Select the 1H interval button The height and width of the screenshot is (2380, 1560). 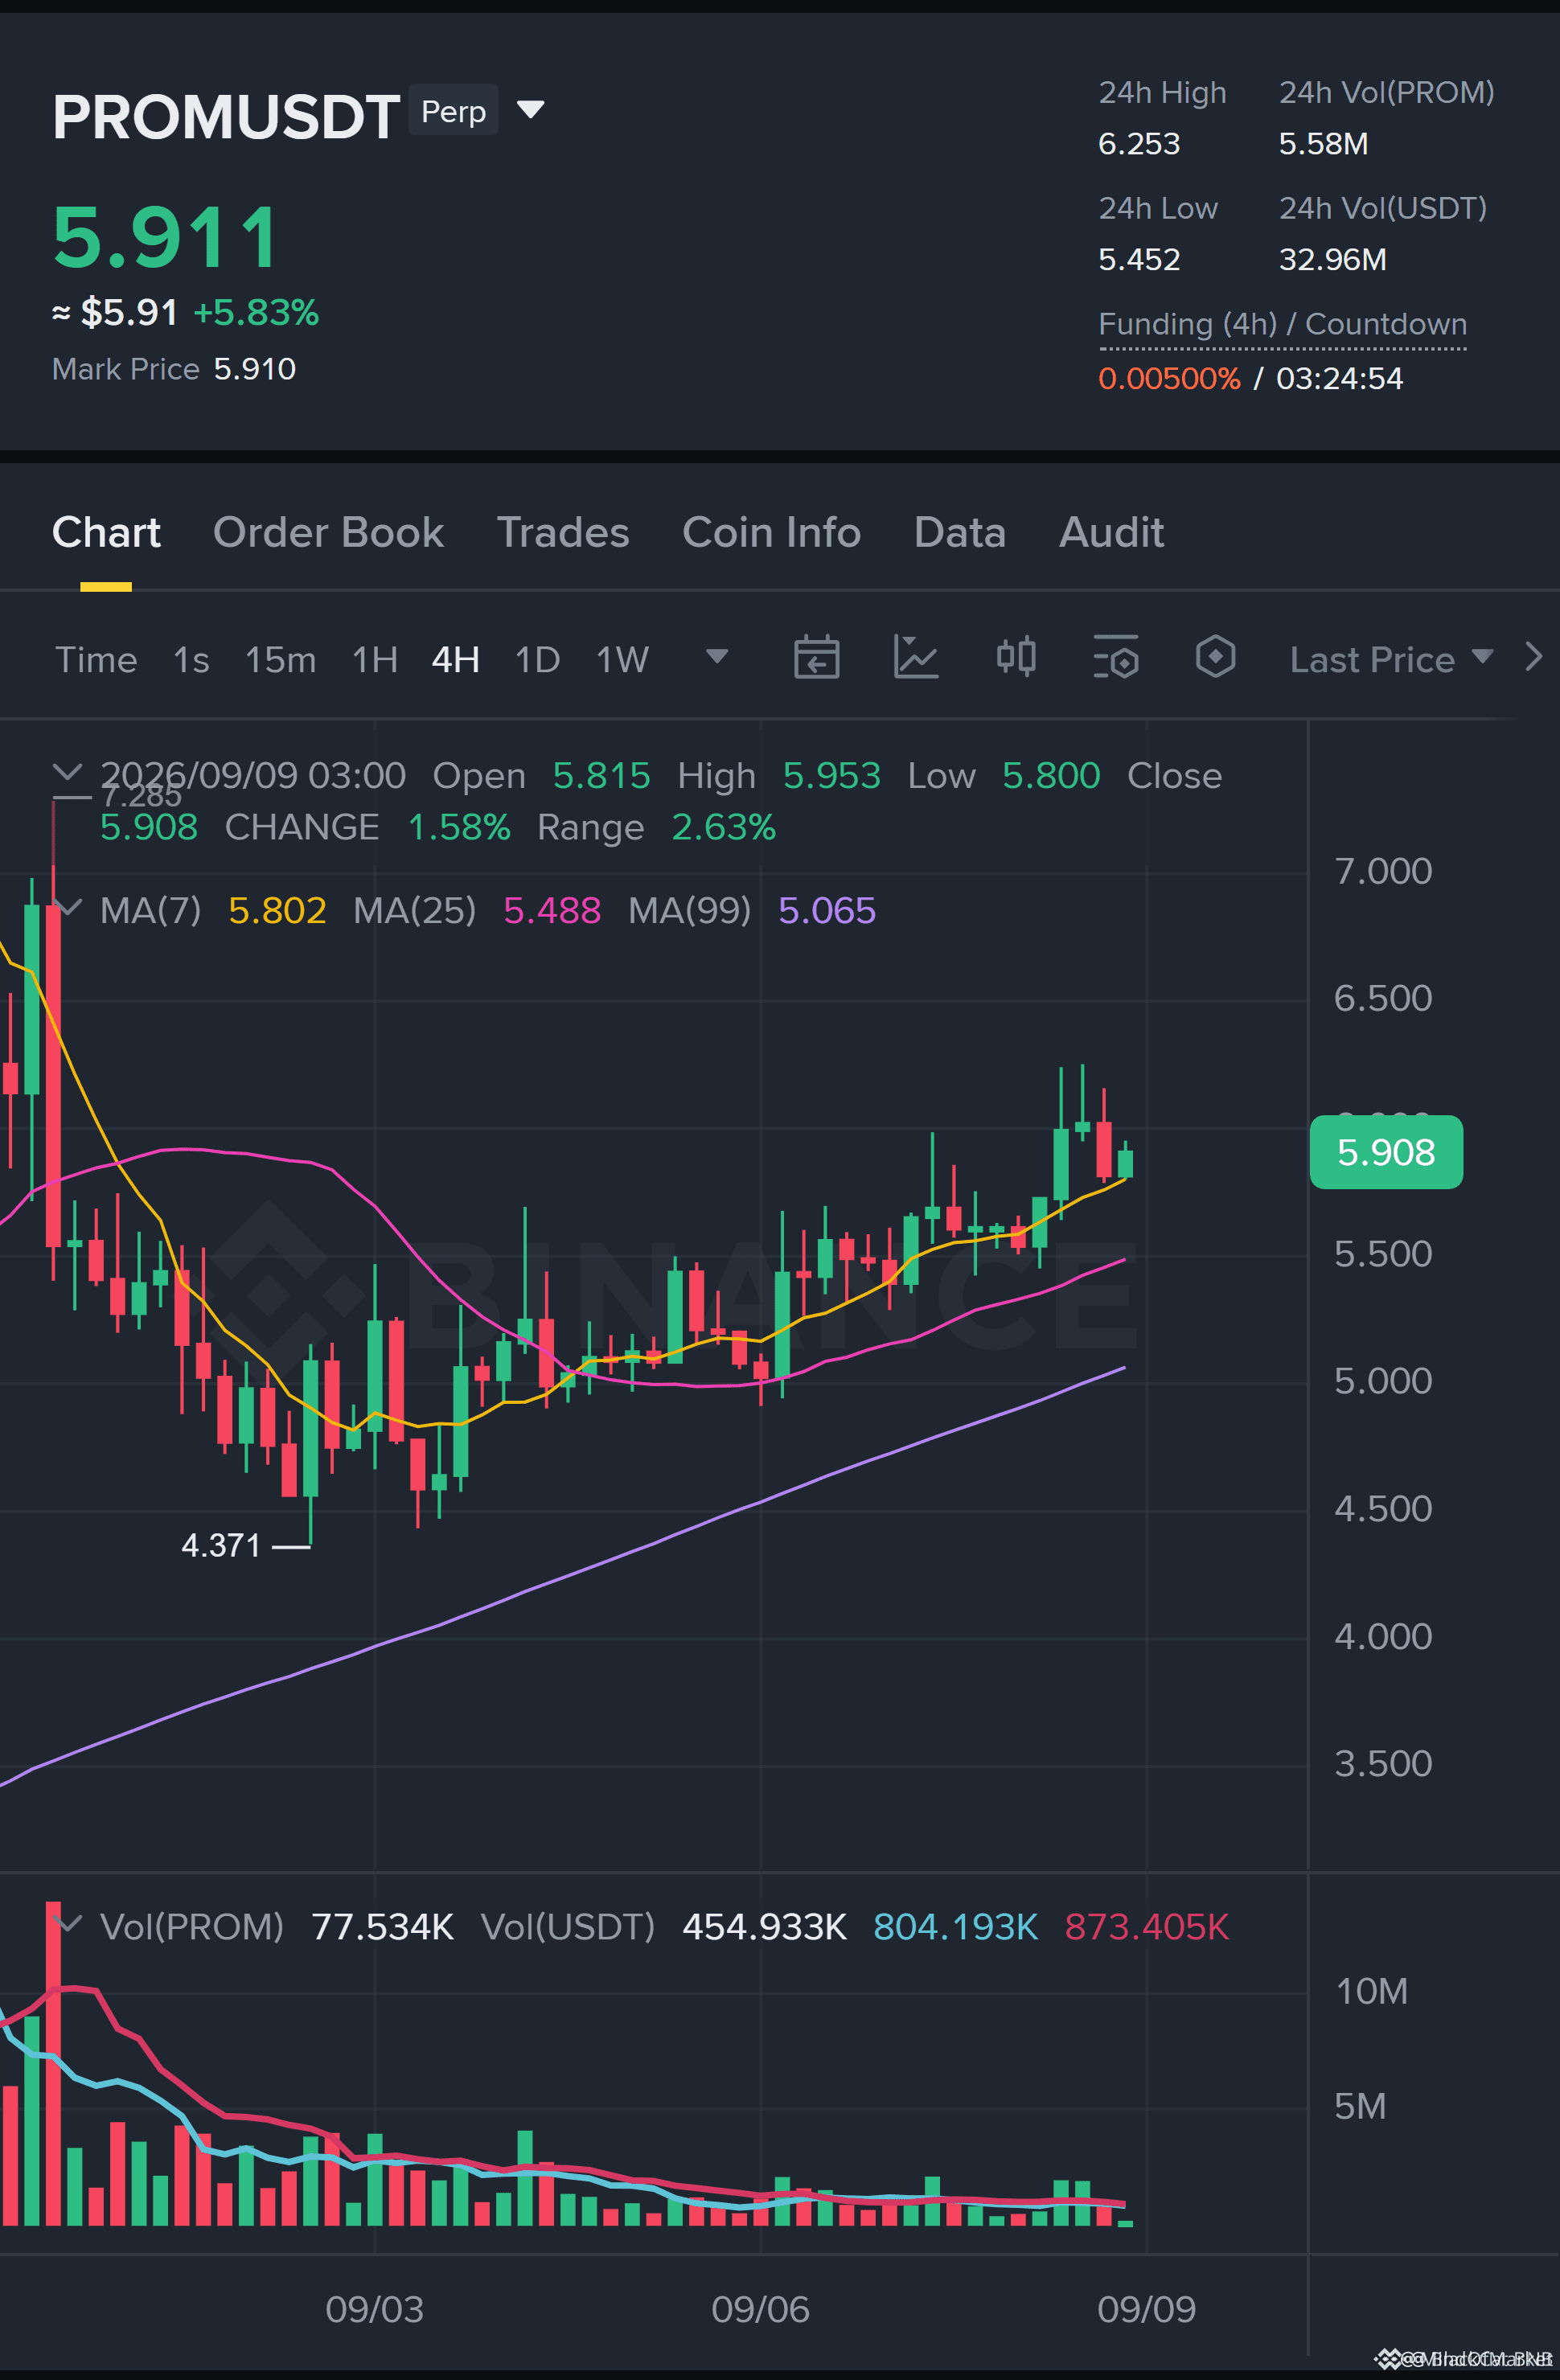point(375,660)
